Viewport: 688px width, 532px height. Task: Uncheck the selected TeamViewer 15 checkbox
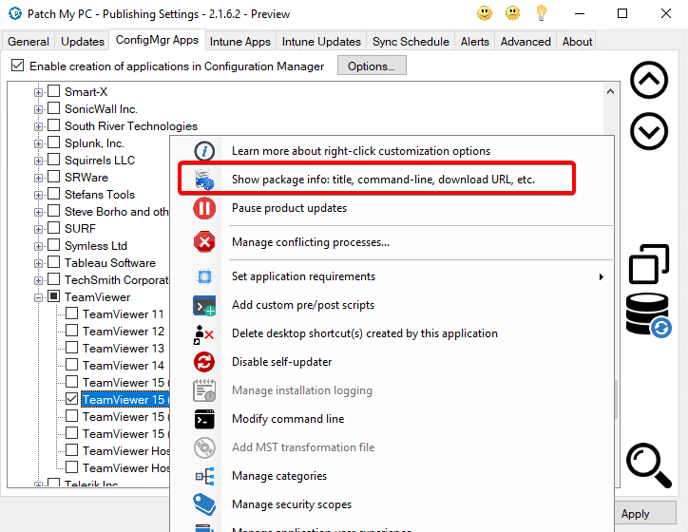72,399
